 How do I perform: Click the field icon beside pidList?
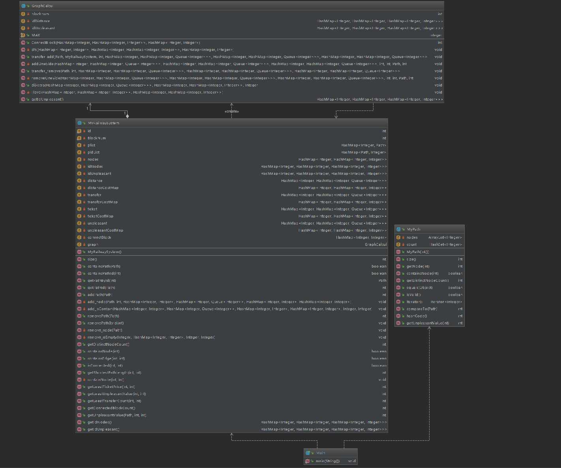(79, 152)
